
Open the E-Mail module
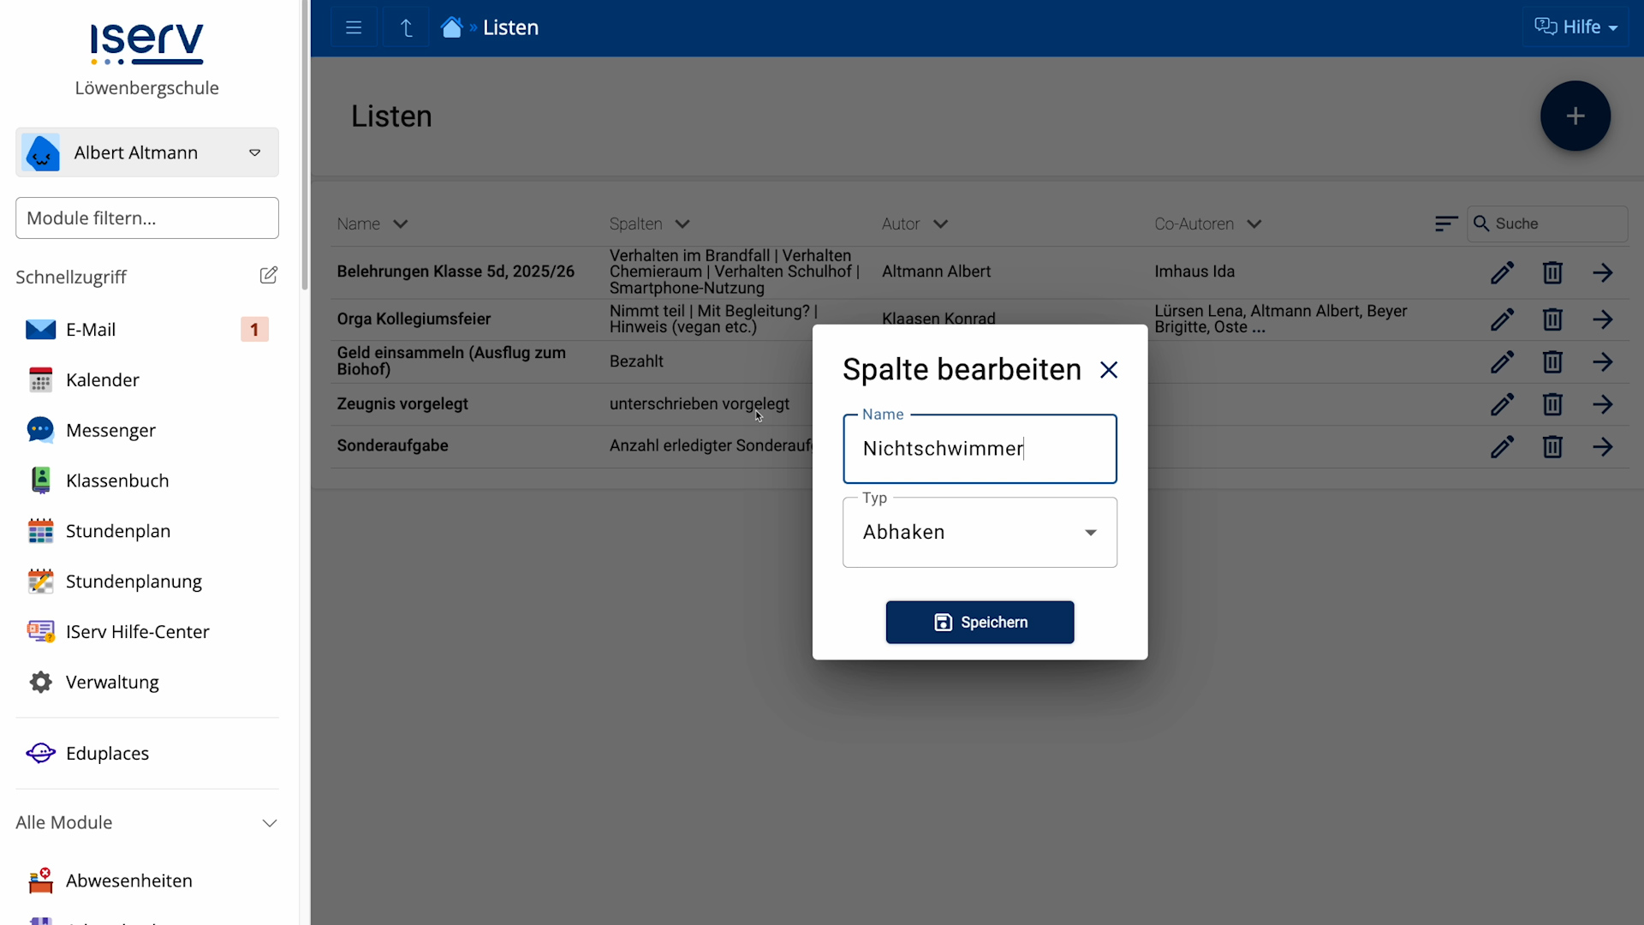coord(90,329)
